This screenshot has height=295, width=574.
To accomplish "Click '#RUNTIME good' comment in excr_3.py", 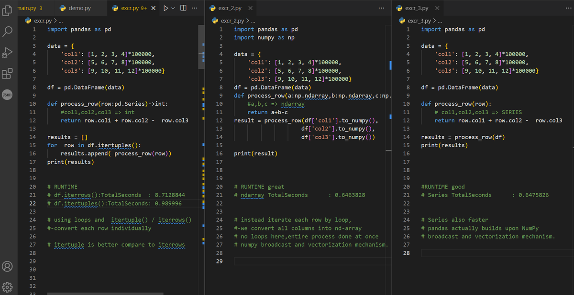I will [x=443, y=187].
